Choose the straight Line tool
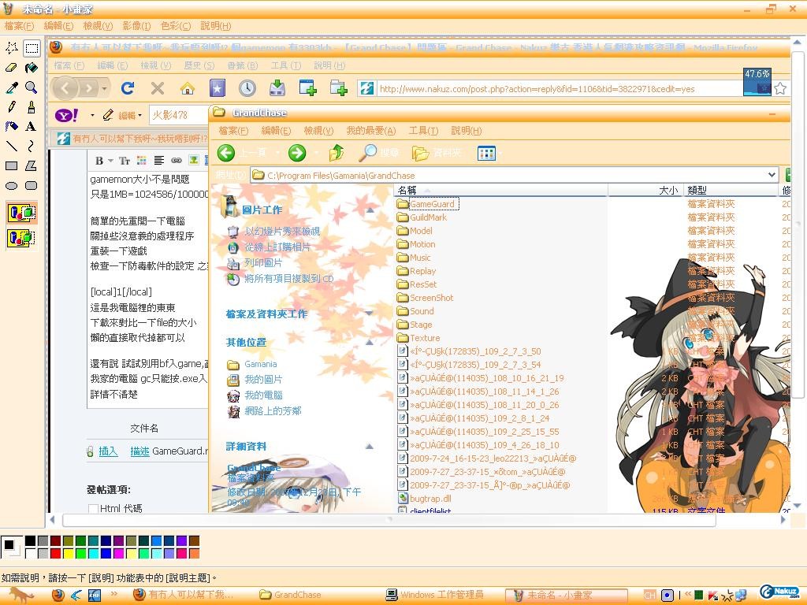Screen dimensions: 807x605 pos(12,146)
